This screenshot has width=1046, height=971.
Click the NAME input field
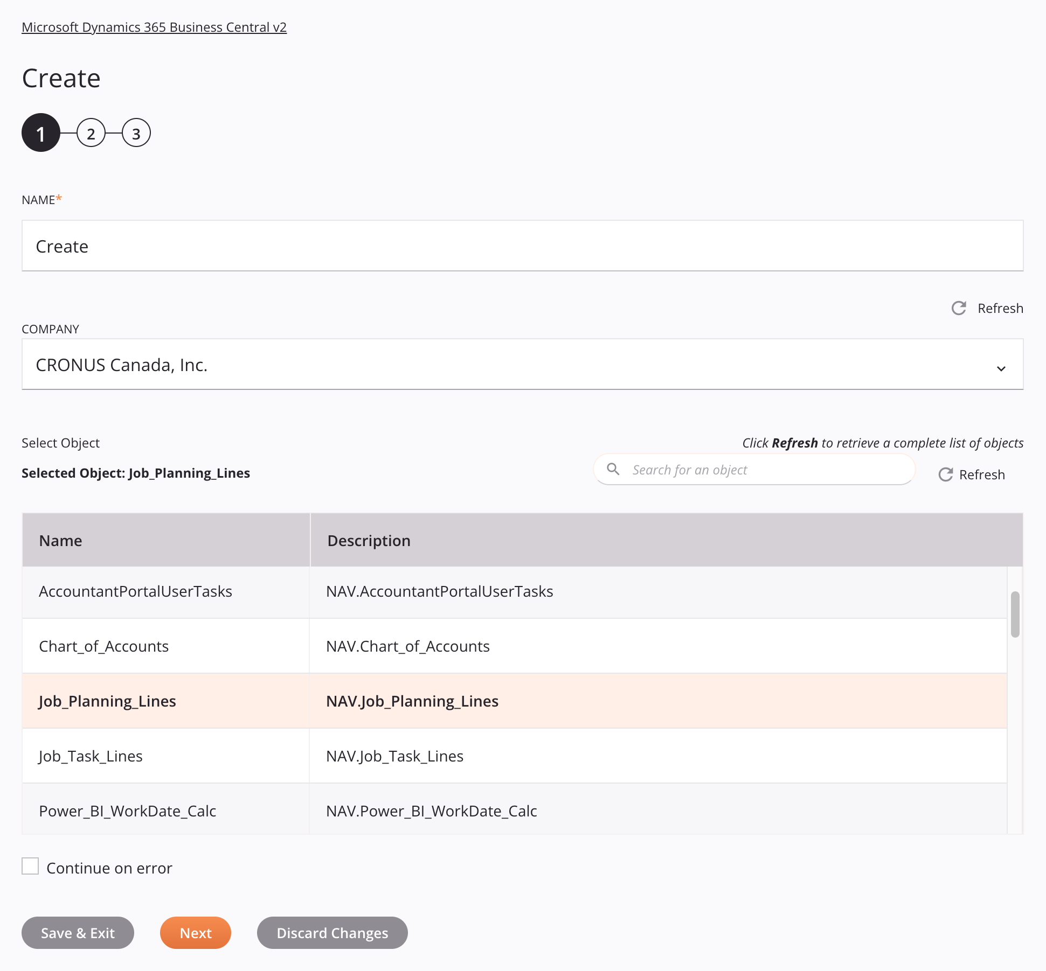pos(523,245)
